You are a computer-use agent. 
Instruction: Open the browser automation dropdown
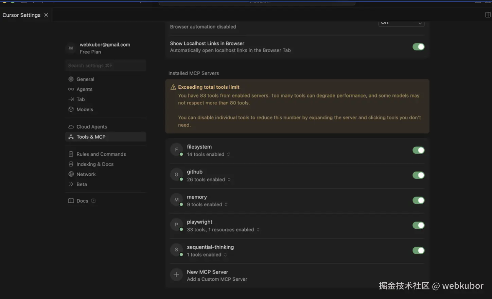pos(401,23)
